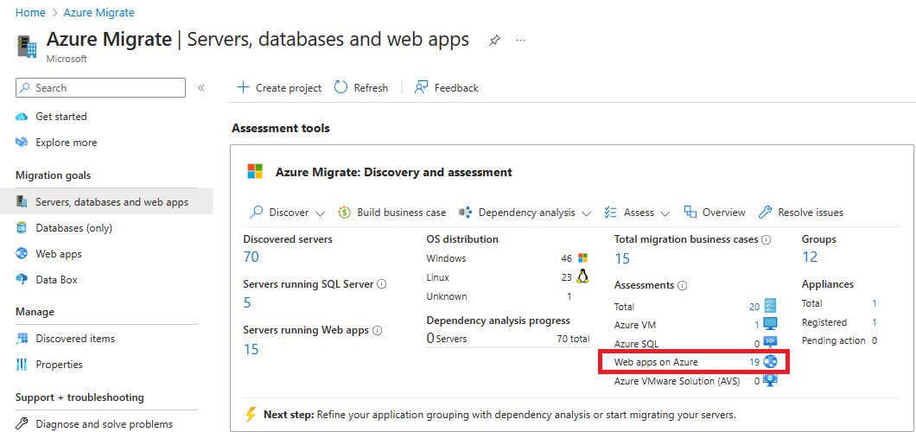The height and width of the screenshot is (432, 916).
Task: Click the Azure Migrate breadcrumb link
Action: point(99,12)
